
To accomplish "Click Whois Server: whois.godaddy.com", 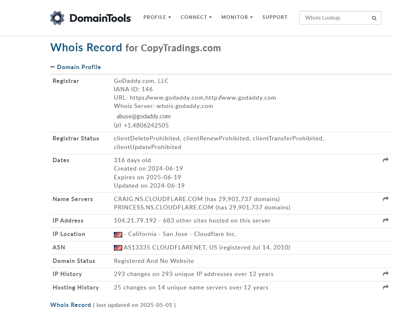I will pos(163,106).
